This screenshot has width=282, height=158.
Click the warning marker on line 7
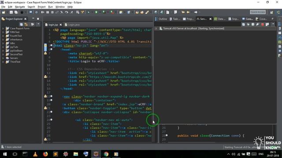pyautogui.click(x=45, y=53)
